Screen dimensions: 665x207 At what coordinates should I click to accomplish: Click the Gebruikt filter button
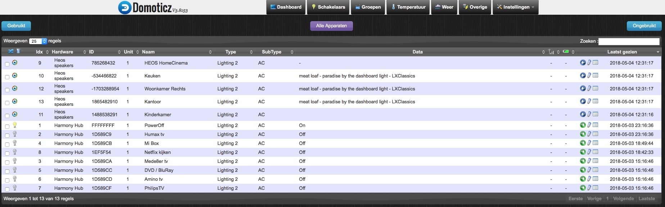(x=16, y=26)
